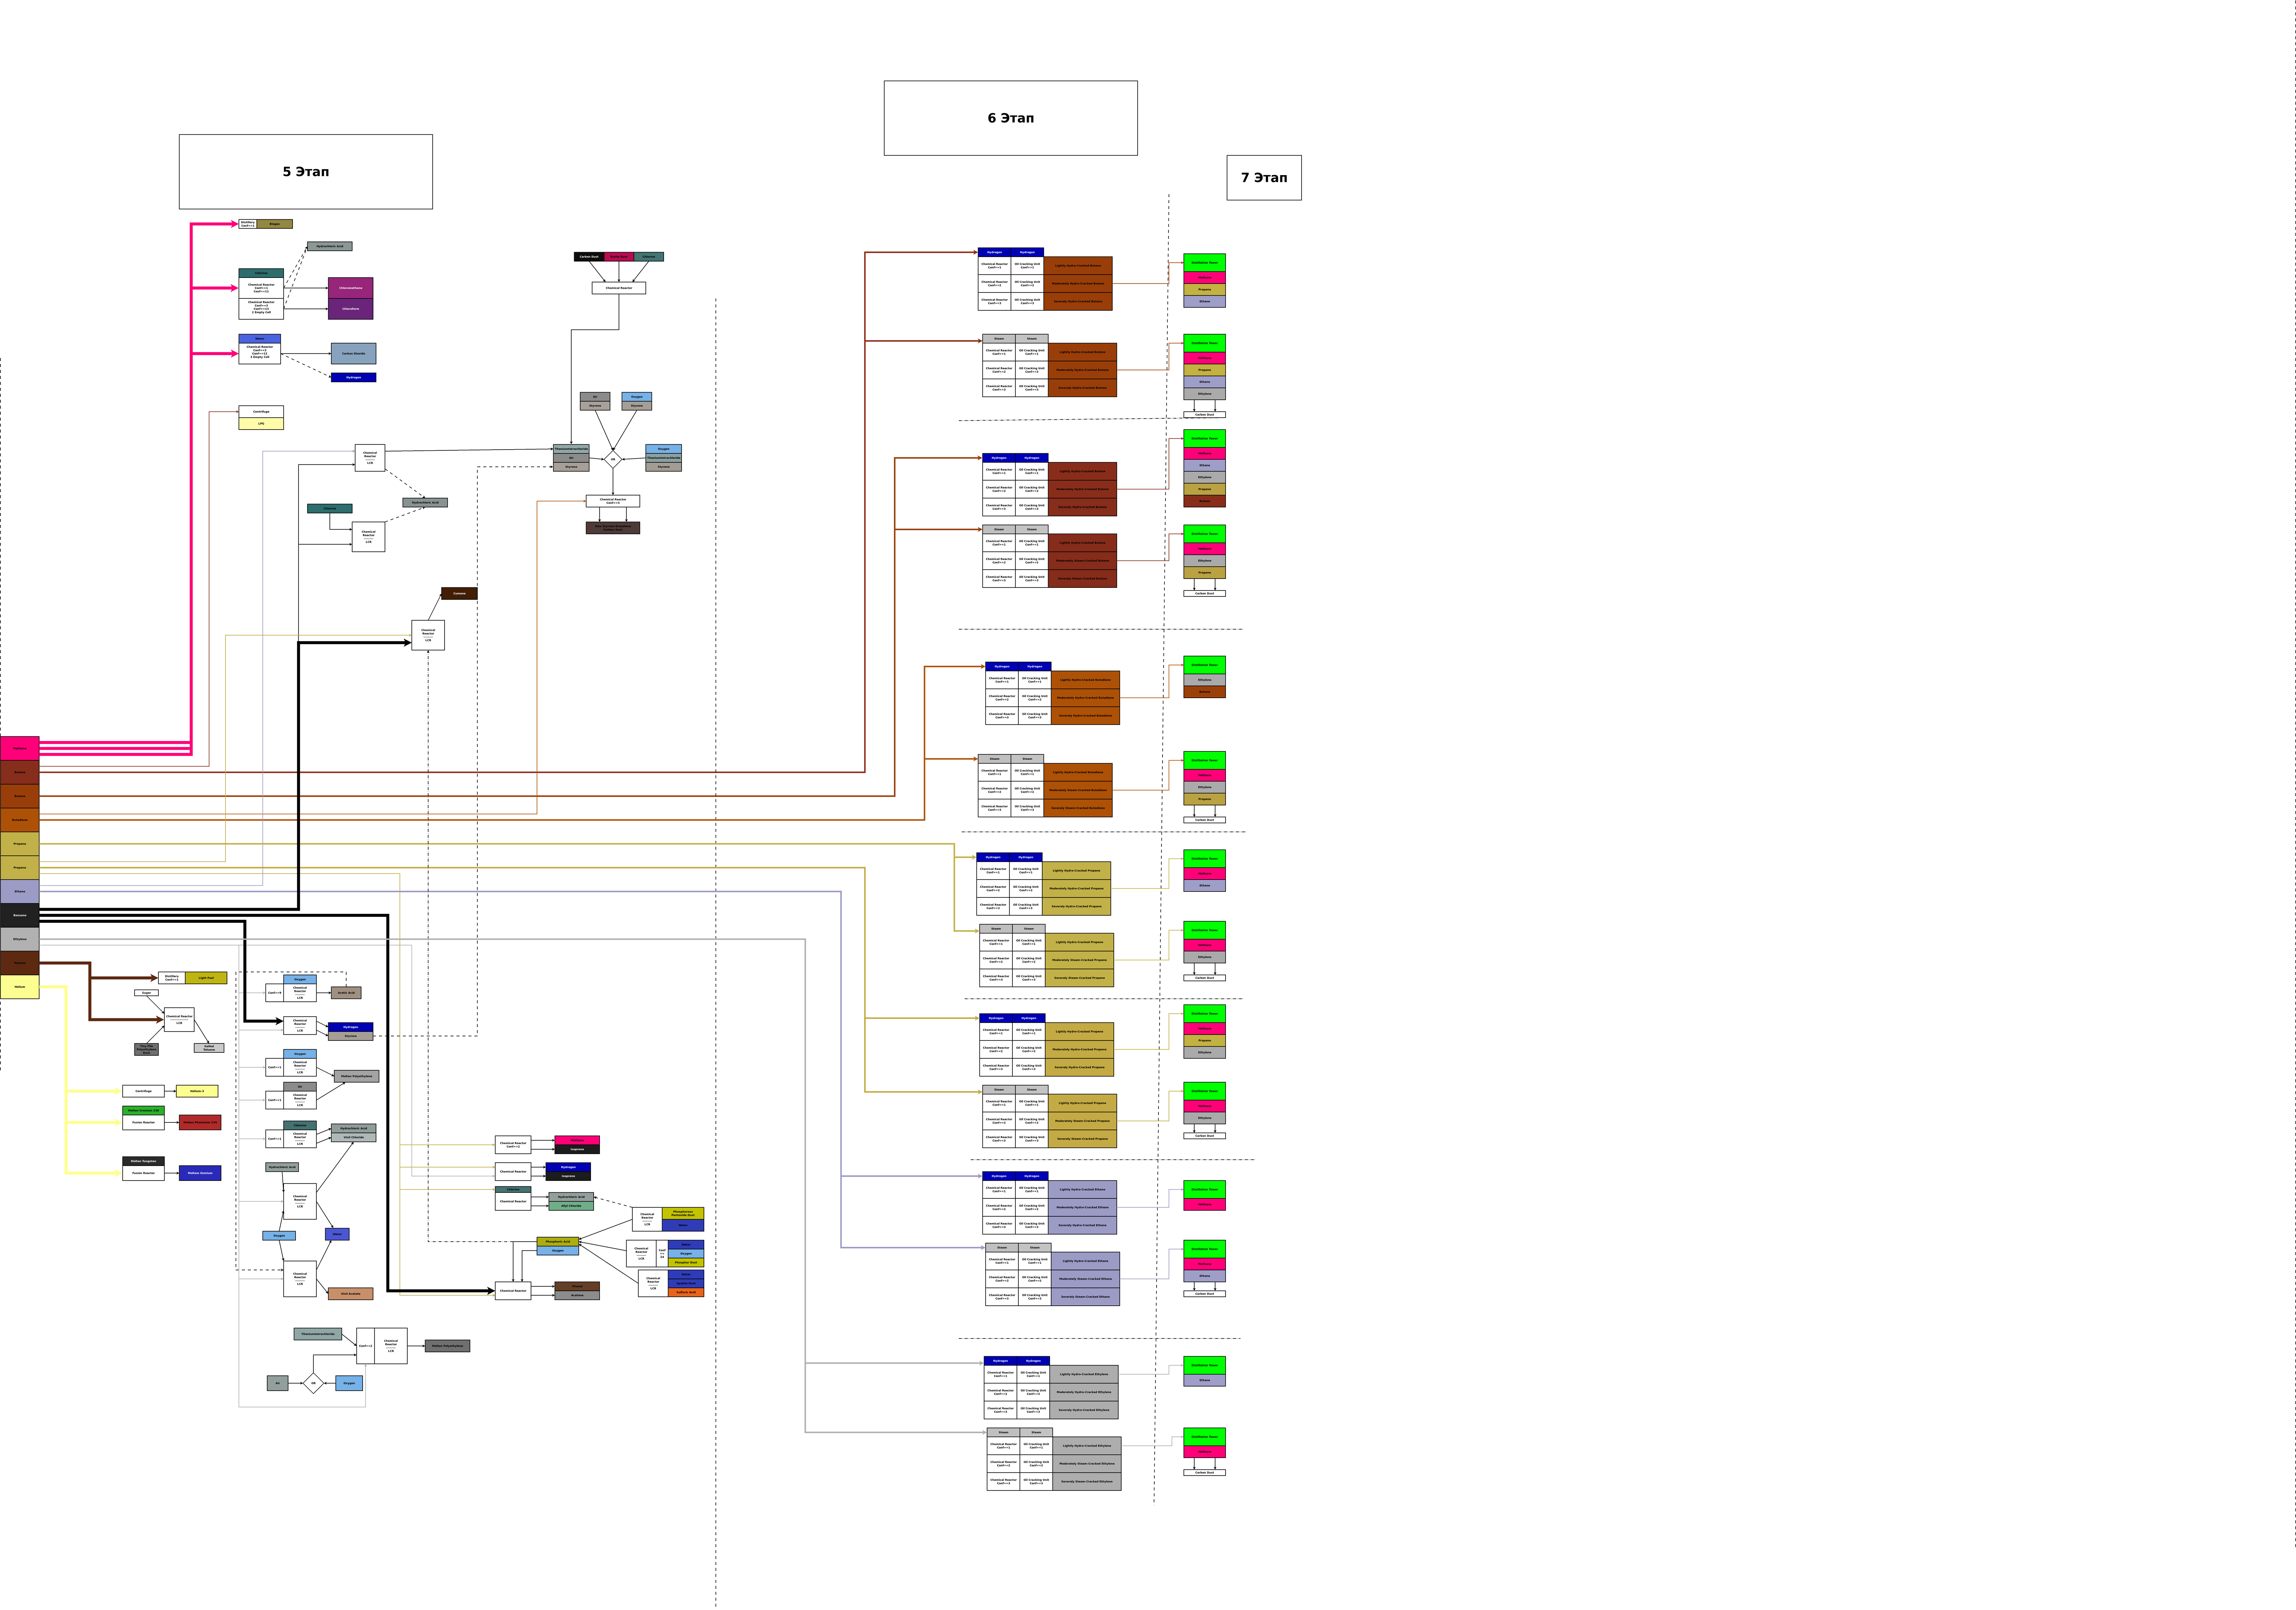Click the crimson Rutile Dust box

pyautogui.click(x=619, y=257)
